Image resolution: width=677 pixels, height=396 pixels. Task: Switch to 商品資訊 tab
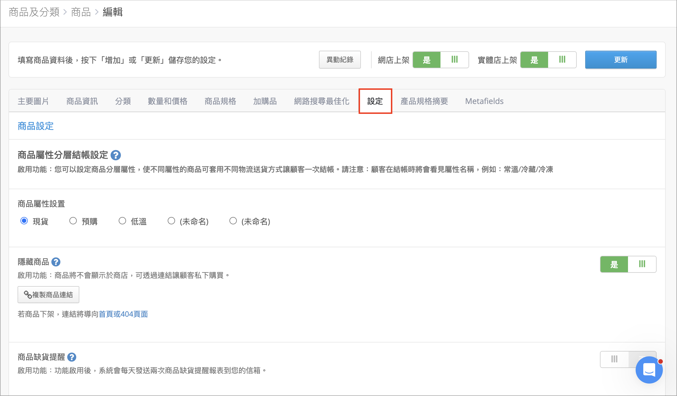point(82,101)
